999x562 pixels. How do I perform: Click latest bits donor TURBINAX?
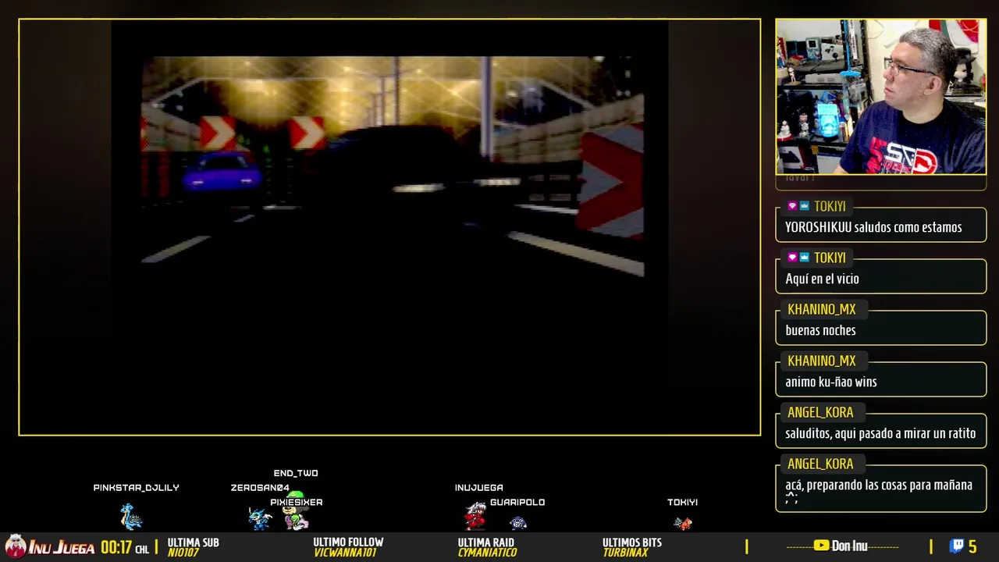(x=626, y=553)
